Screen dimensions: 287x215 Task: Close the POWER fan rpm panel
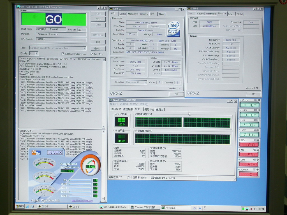click(258, 169)
